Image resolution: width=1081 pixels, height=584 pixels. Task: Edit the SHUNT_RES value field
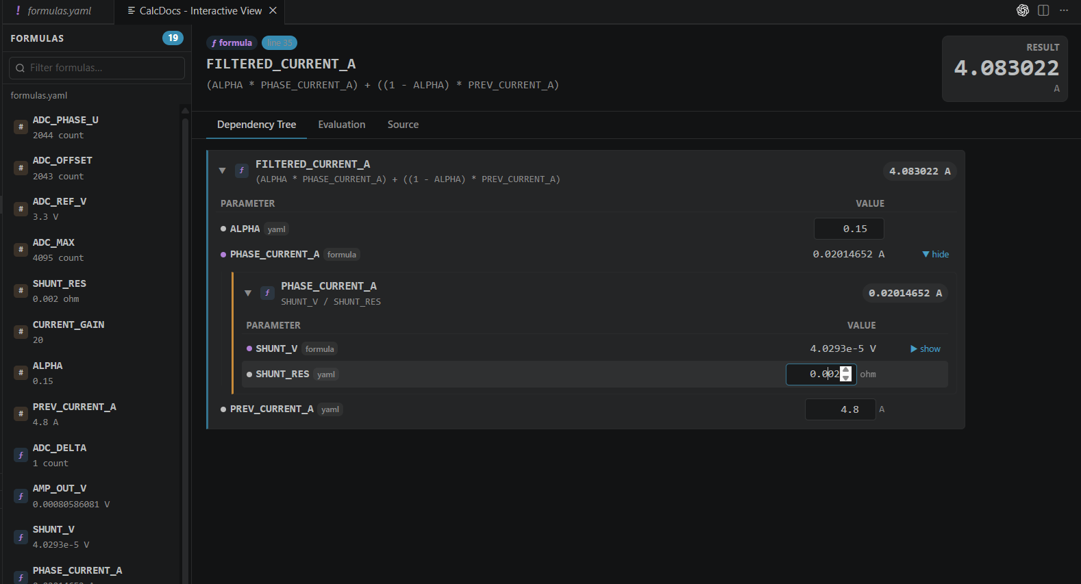pos(821,374)
